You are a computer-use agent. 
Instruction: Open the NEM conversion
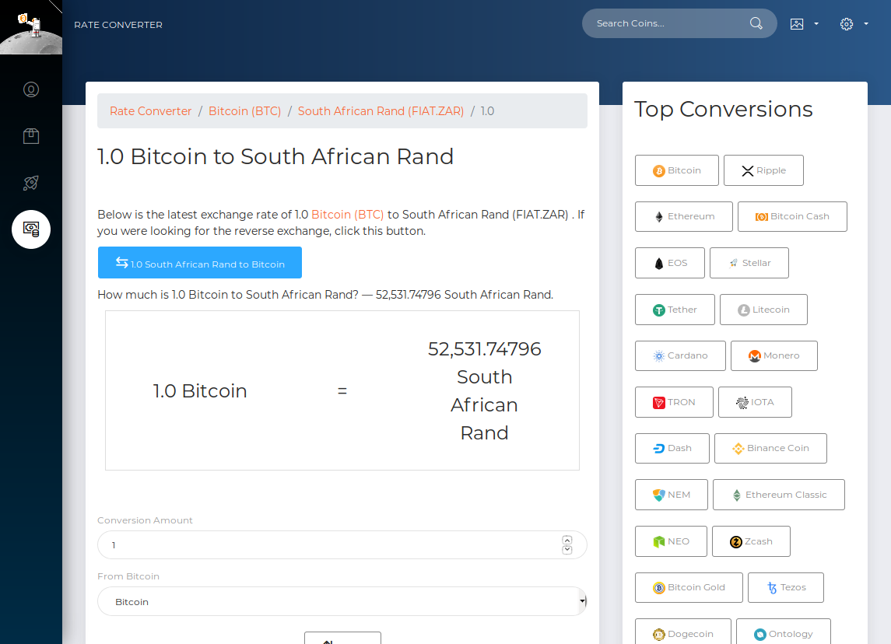point(672,495)
